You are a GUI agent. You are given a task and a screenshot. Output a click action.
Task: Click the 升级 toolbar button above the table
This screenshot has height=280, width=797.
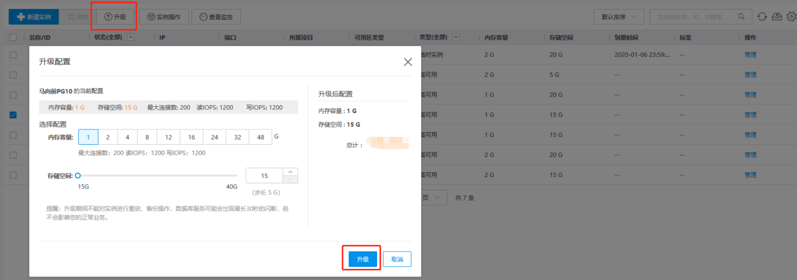[x=115, y=17]
